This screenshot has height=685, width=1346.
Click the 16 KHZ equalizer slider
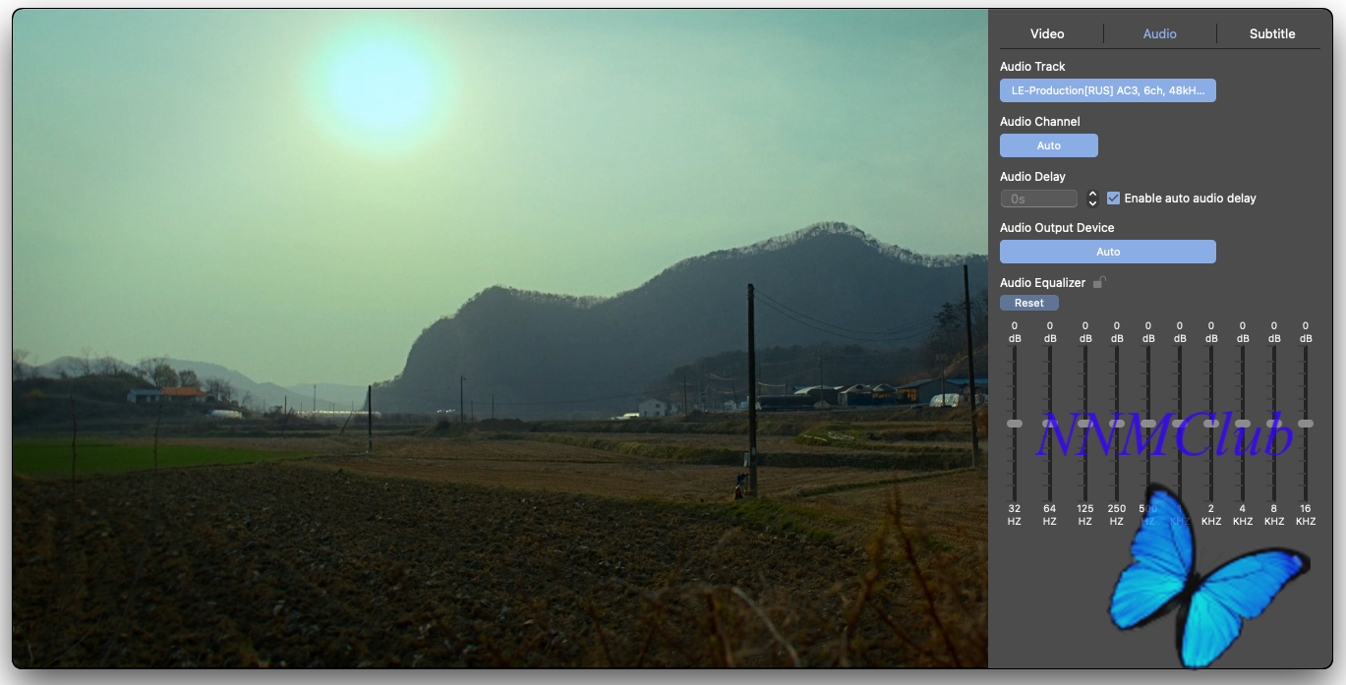click(1306, 424)
